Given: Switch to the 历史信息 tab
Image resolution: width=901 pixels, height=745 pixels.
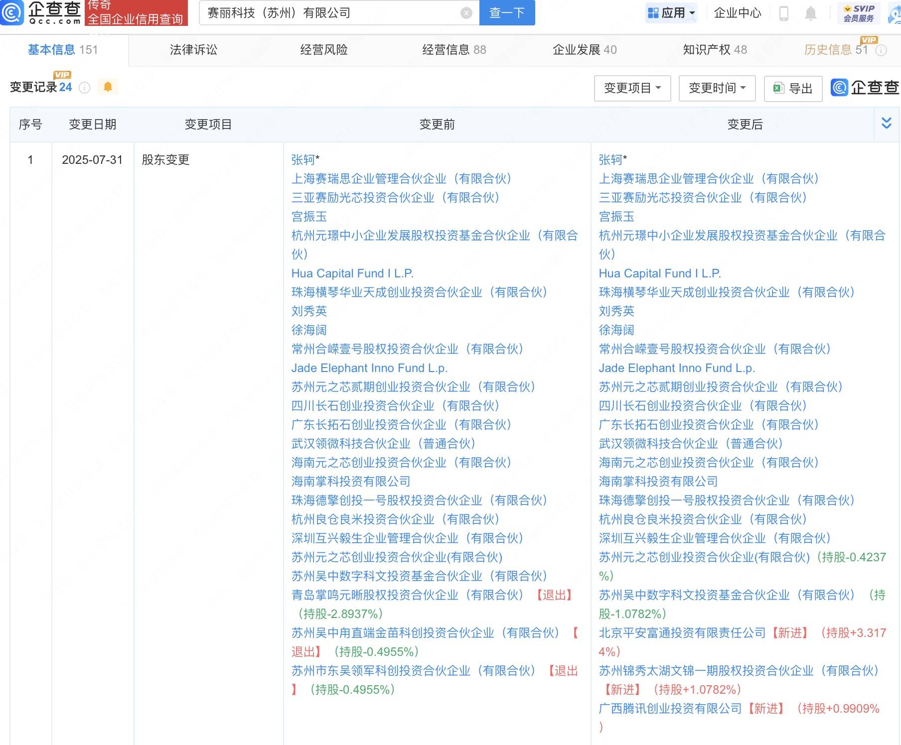Looking at the screenshot, I should coord(836,50).
